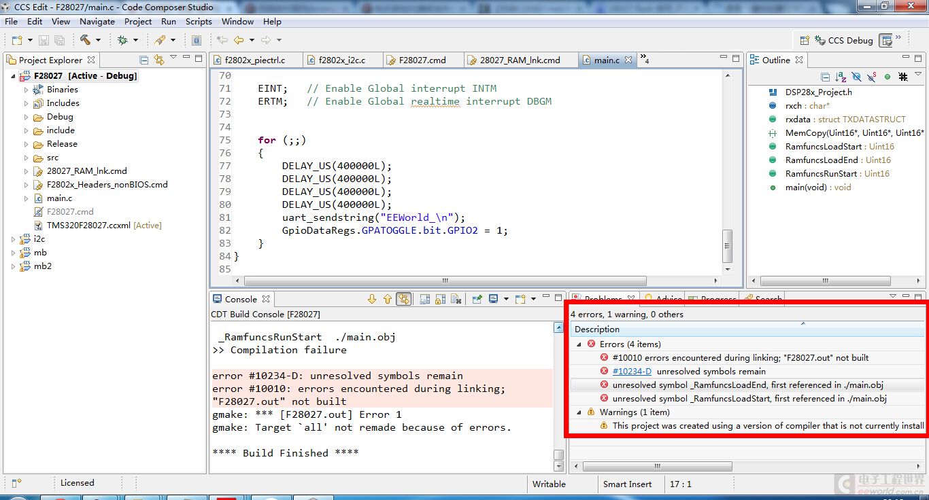Open the Debug dropdown arrow

135,41
